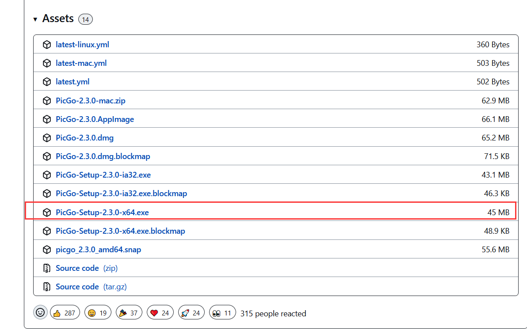Download the latest.yml file
The width and height of the screenshot is (527, 334).
pyautogui.click(x=73, y=82)
